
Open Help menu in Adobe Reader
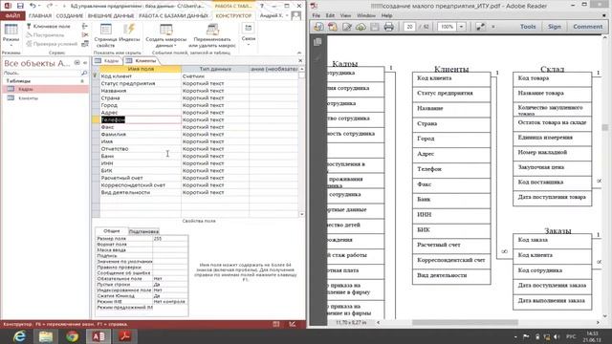point(386,15)
